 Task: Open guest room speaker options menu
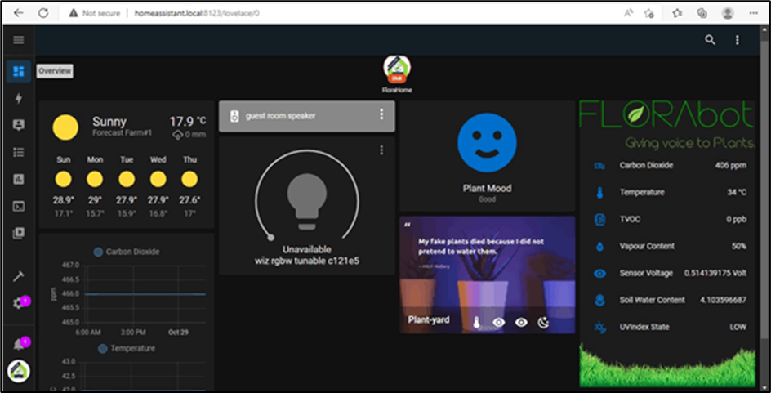[381, 114]
